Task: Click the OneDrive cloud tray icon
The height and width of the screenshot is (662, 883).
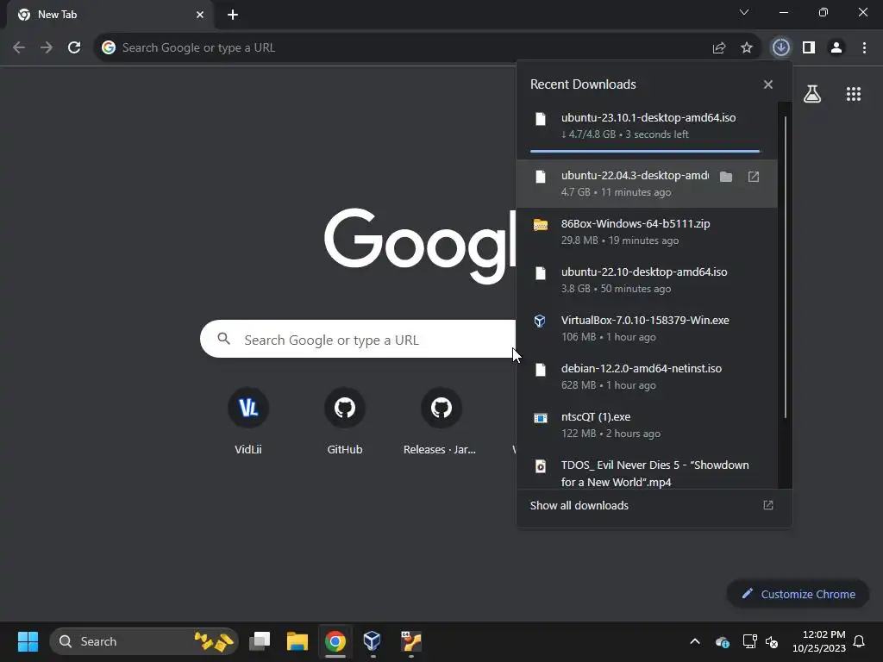Action: pos(723,641)
